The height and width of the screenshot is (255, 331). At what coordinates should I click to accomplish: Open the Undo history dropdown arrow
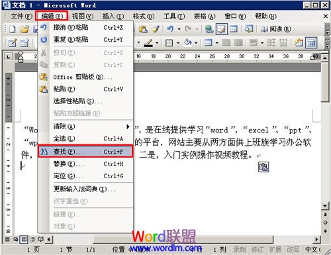[179, 29]
